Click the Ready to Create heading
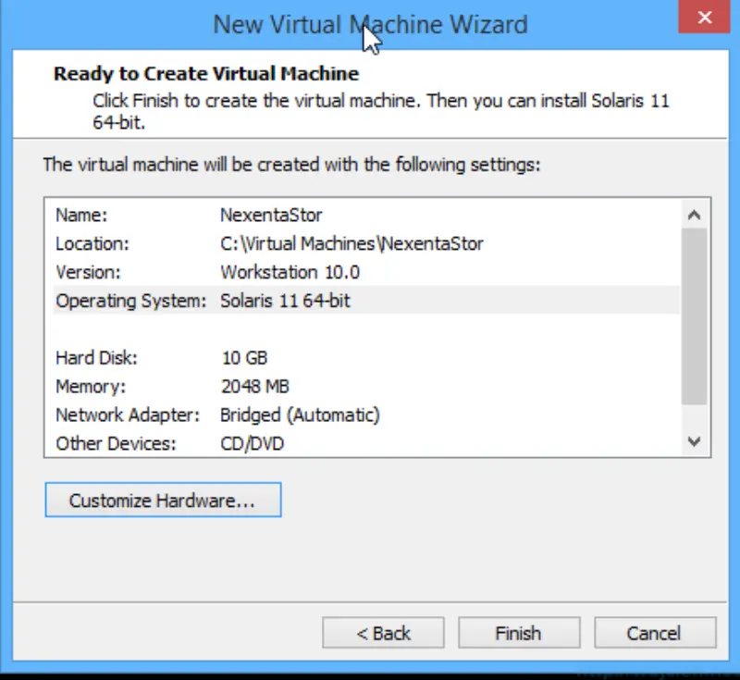This screenshot has height=680, width=740. 205,73
